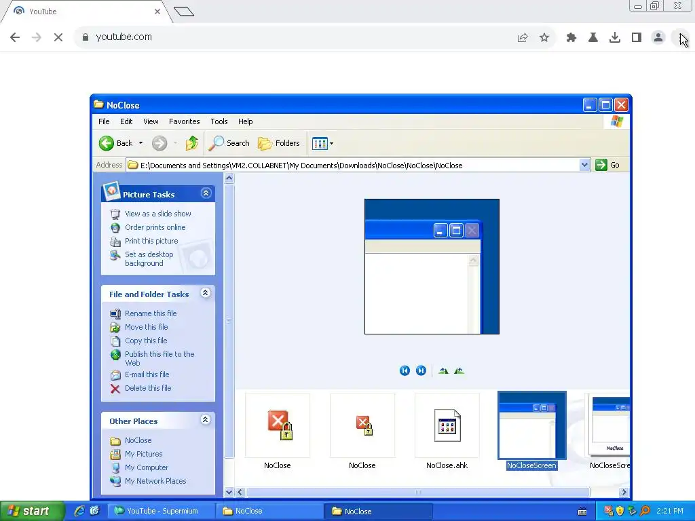Close the YouTube browser tab
The height and width of the screenshot is (521, 695).
point(157,12)
